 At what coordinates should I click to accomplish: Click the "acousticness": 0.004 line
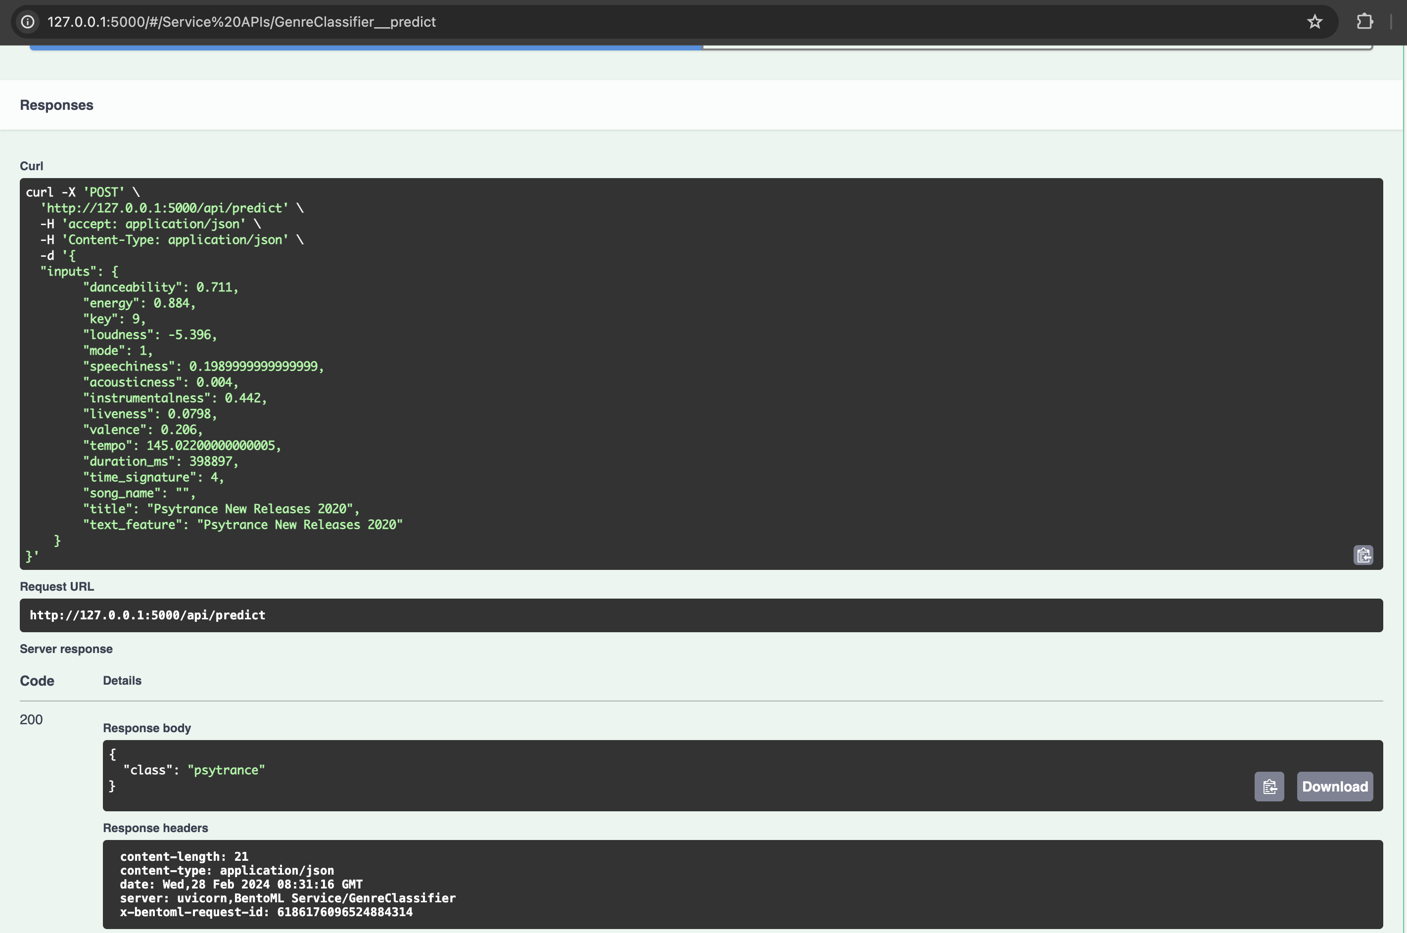pyautogui.click(x=161, y=382)
